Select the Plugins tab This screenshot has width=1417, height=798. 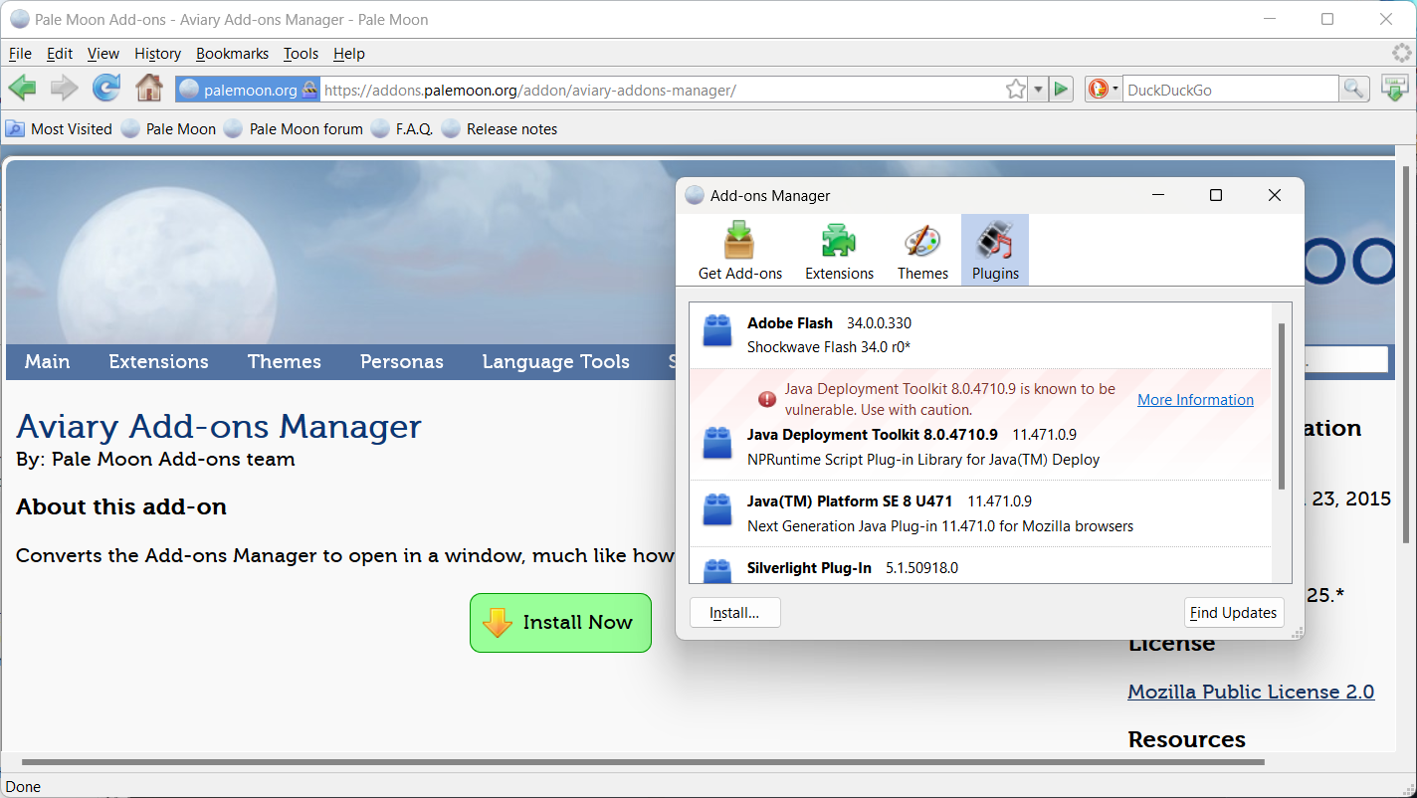point(995,251)
